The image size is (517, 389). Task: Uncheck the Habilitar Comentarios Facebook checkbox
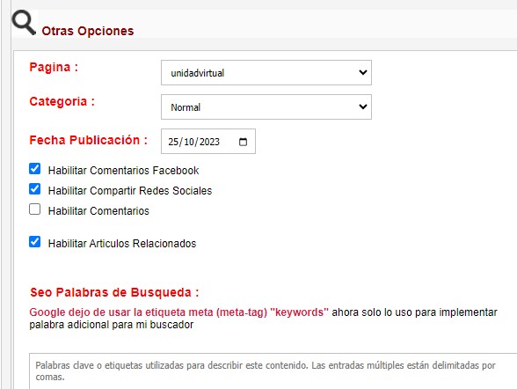click(34, 169)
